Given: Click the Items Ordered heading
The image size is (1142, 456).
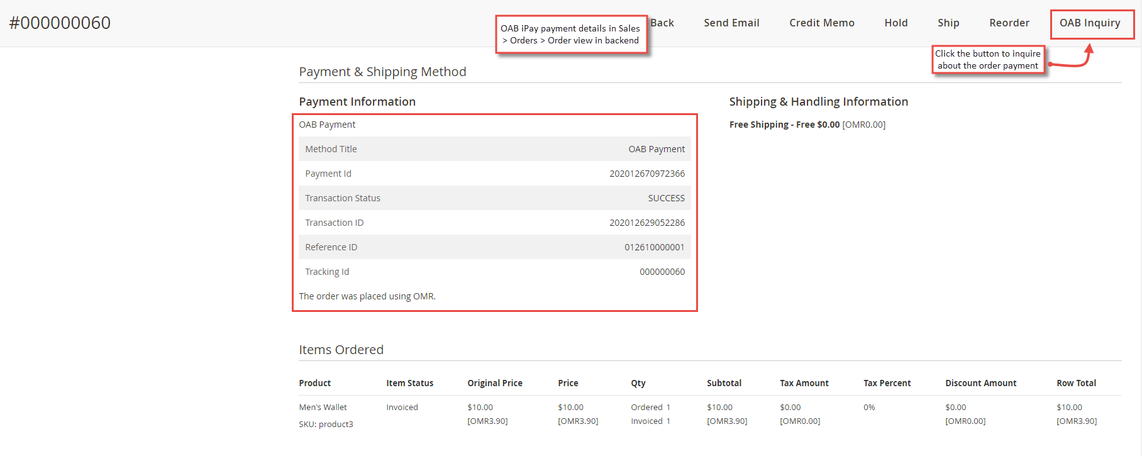Looking at the screenshot, I should click(x=341, y=350).
